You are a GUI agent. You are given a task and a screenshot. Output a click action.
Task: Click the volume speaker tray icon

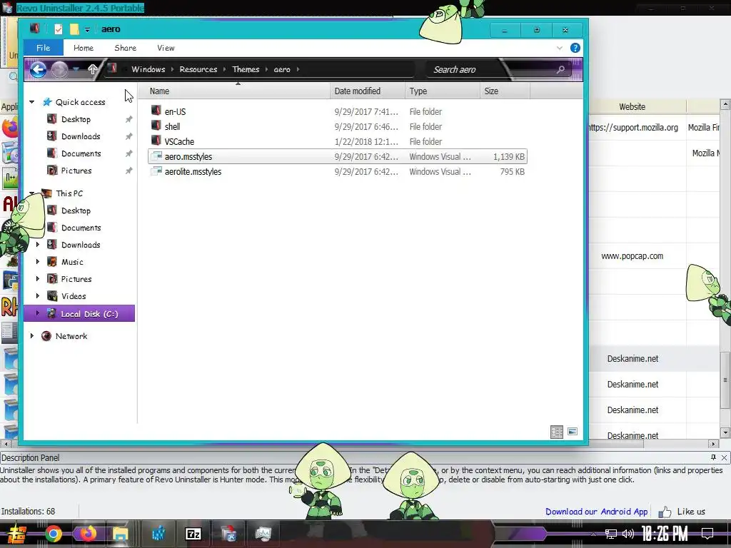pyautogui.click(x=628, y=534)
